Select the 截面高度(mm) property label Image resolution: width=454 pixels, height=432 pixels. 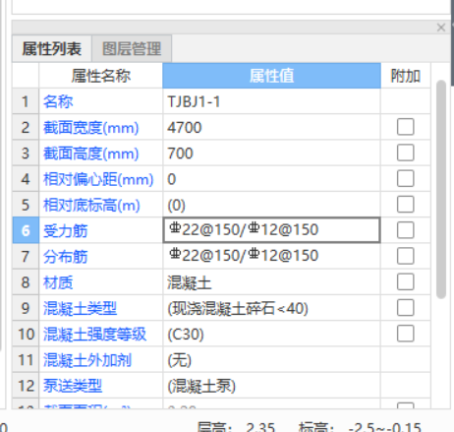91,154
